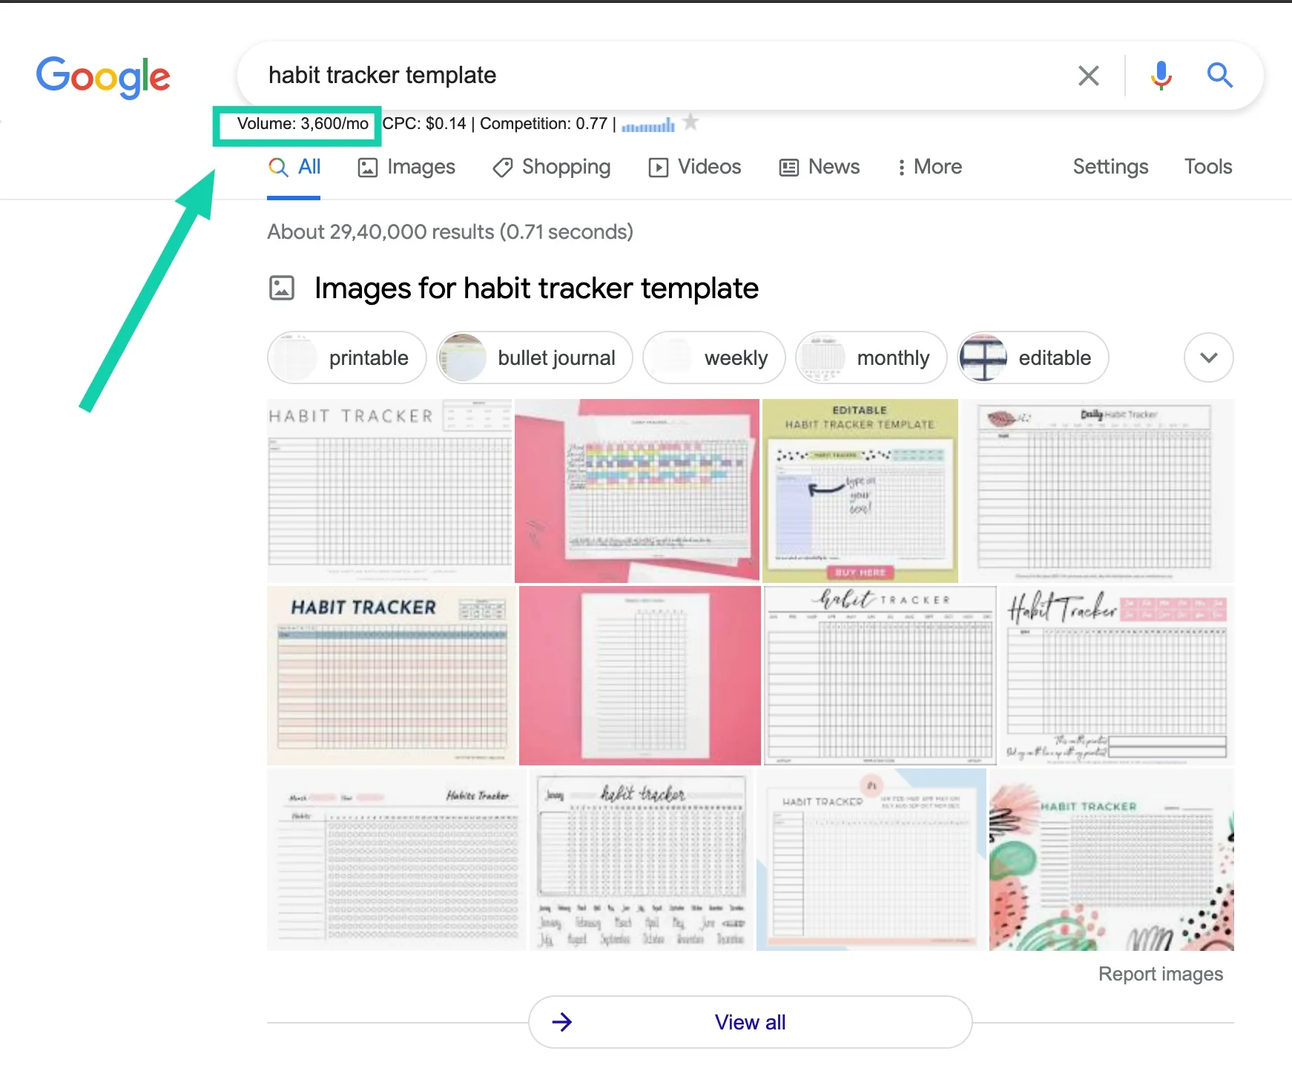This screenshot has width=1292, height=1071.
Task: Star the keyword to save it
Action: pyautogui.click(x=691, y=122)
